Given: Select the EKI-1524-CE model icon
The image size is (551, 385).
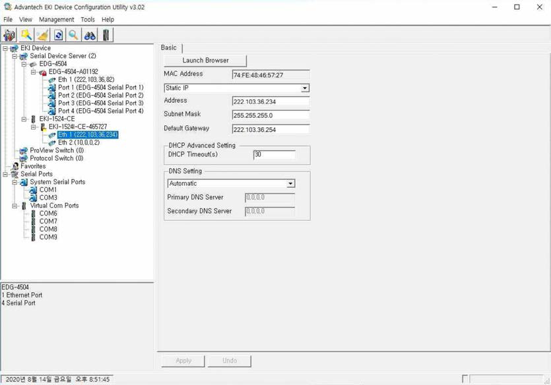Looking at the screenshot, I should pyautogui.click(x=33, y=119).
